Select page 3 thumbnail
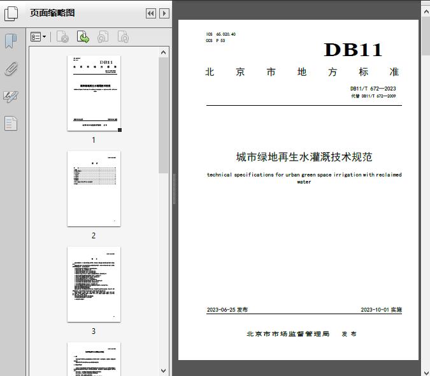This screenshot has height=376, width=430. (x=94, y=284)
